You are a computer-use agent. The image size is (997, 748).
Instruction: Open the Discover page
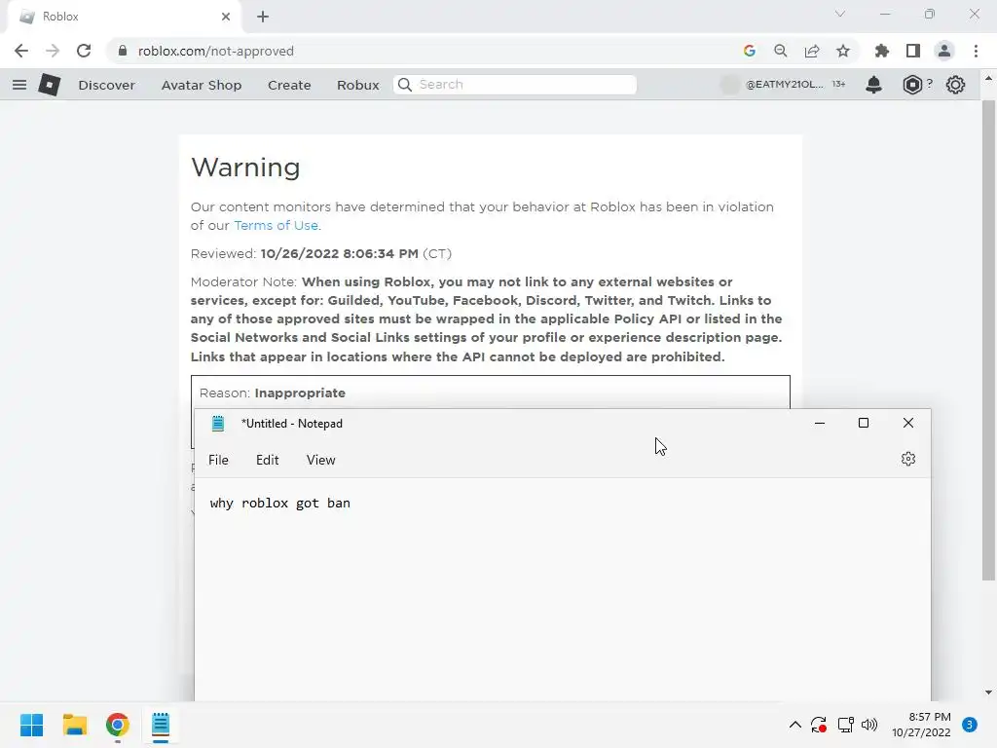[x=107, y=85]
